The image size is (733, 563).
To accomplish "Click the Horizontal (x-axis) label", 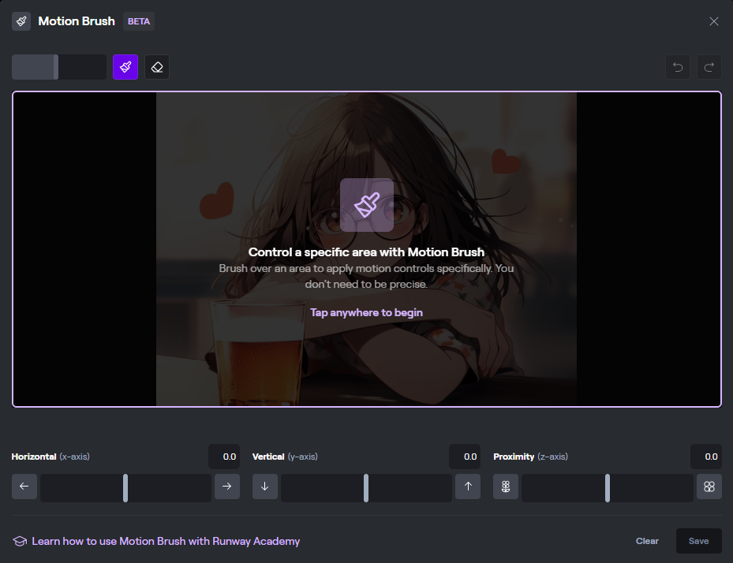I will point(50,457).
